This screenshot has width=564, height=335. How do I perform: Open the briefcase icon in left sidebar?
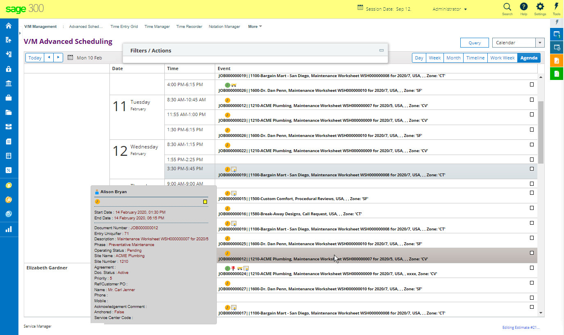(x=9, y=98)
